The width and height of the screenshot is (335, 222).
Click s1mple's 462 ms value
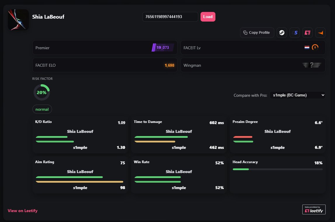tap(217, 147)
